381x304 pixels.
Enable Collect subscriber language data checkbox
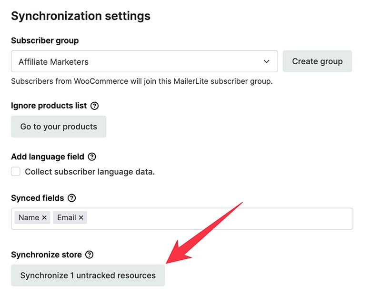16,171
